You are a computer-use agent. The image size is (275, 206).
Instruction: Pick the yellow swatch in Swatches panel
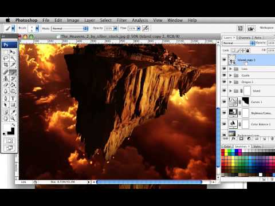tap(226, 151)
